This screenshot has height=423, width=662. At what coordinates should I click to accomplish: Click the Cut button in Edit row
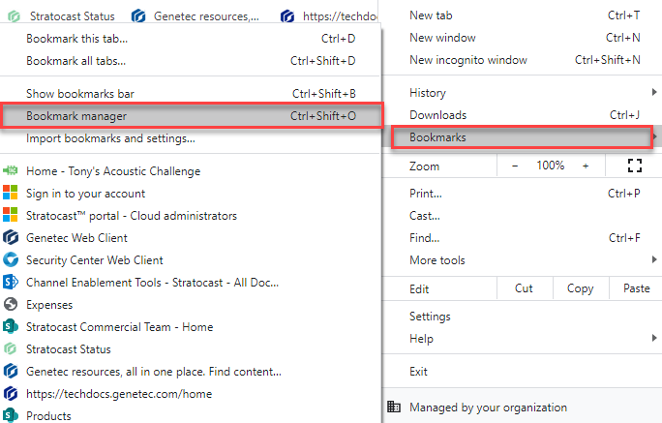pyautogui.click(x=524, y=288)
